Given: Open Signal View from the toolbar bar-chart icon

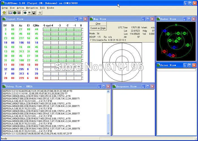Looking at the screenshot, I should 10,13.
